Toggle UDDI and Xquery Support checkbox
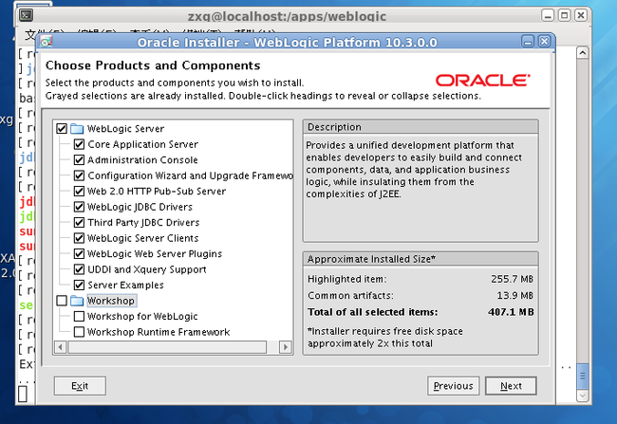The height and width of the screenshot is (424, 617). 79,269
